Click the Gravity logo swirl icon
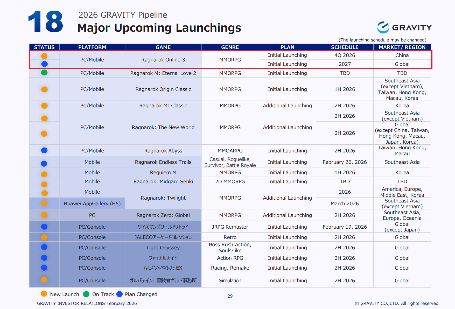 pyautogui.click(x=383, y=27)
